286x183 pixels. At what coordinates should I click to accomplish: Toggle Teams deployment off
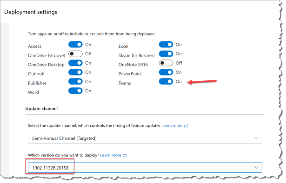pos(166,82)
